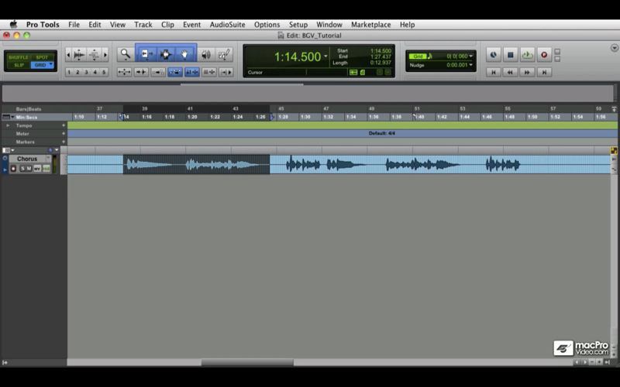The height and width of the screenshot is (387, 620).
Task: Open the Apple menu
Action: click(13, 25)
